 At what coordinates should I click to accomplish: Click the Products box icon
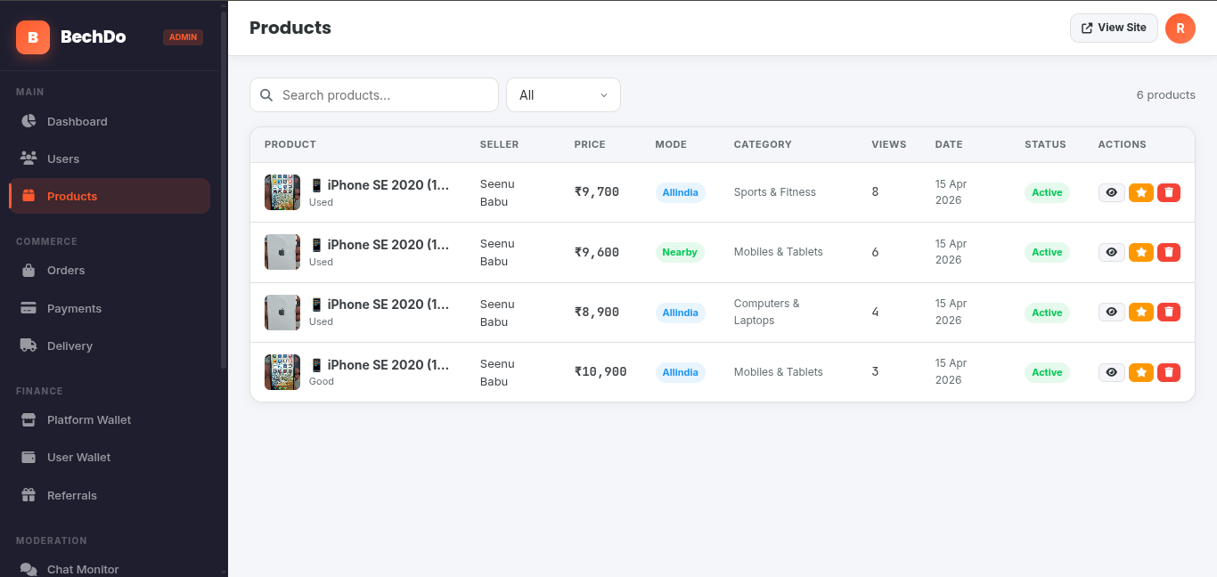(x=29, y=196)
